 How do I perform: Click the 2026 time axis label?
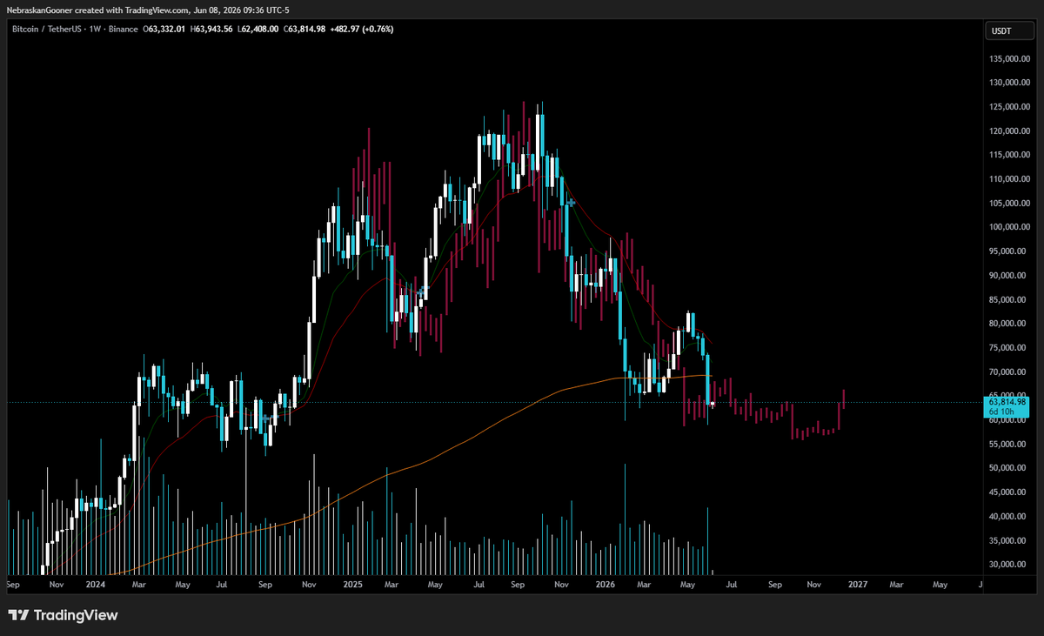pos(605,586)
